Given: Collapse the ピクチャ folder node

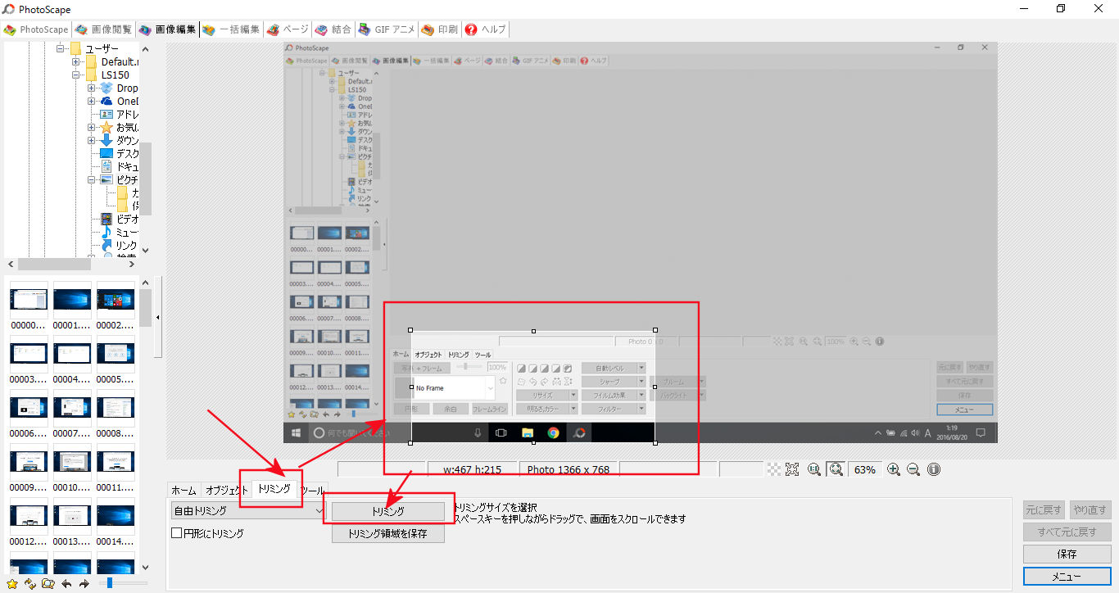Looking at the screenshot, I should pyautogui.click(x=92, y=179).
